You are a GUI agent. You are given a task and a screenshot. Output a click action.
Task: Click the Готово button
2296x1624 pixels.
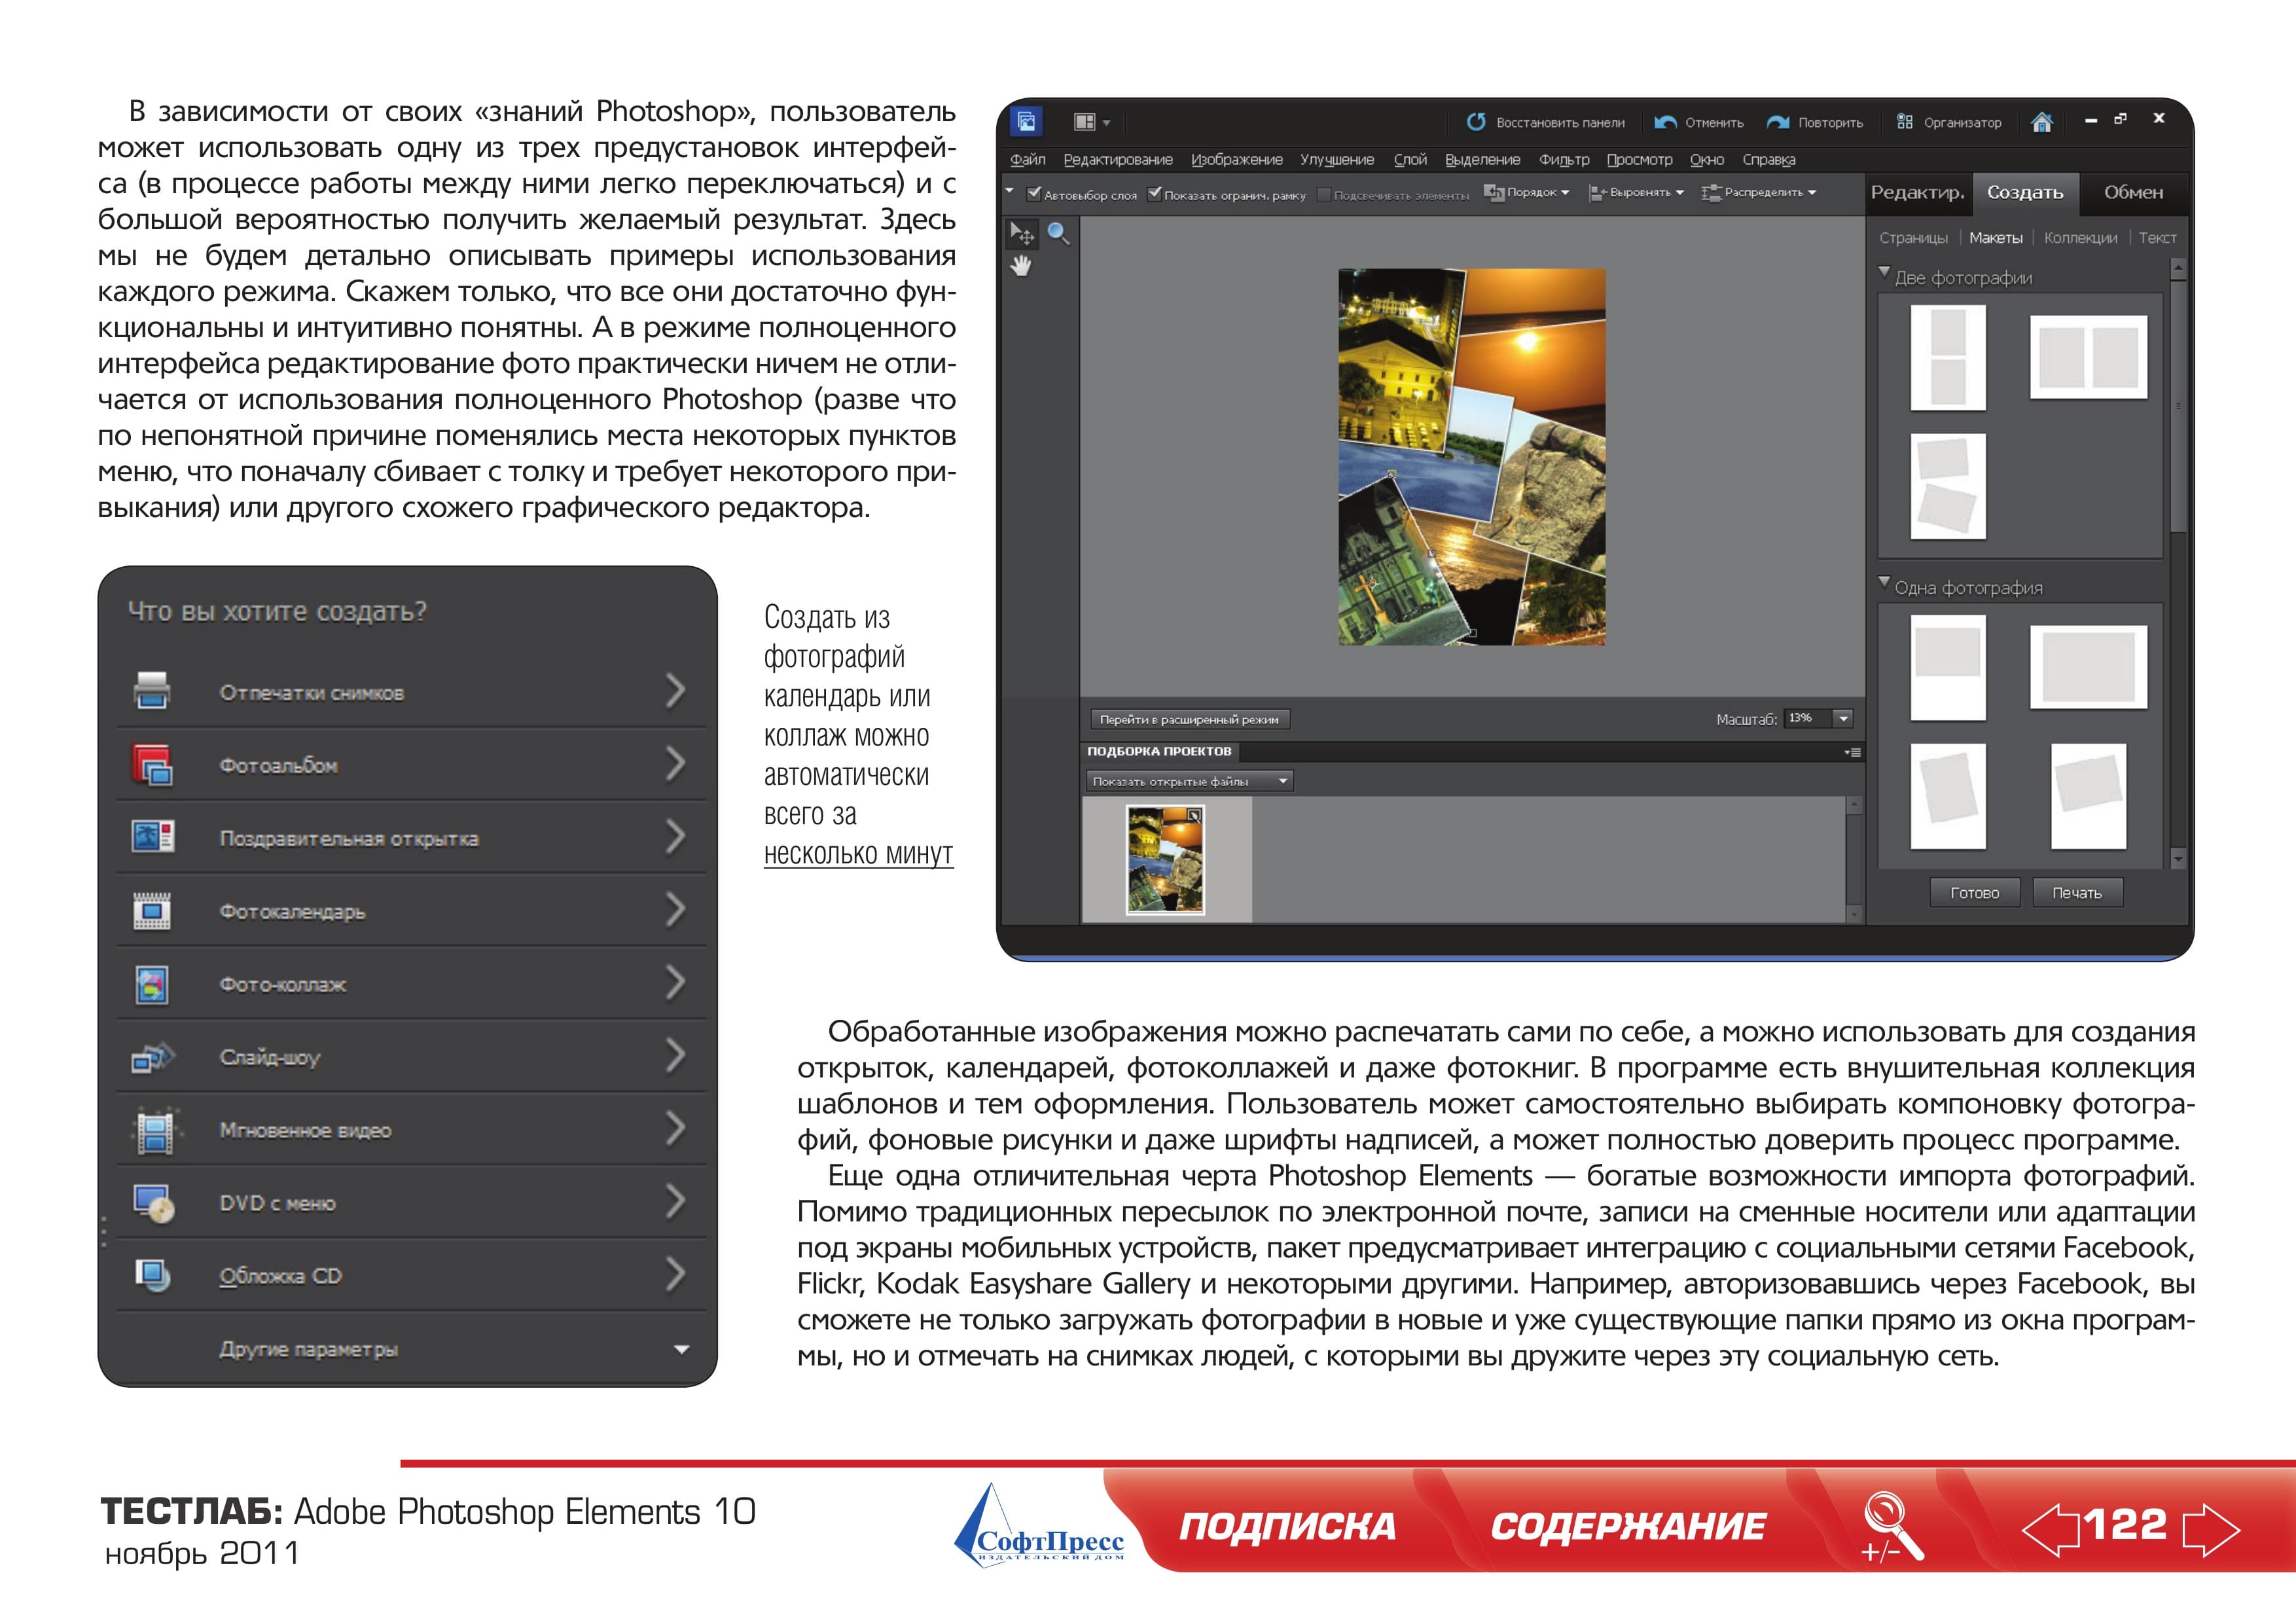(1974, 893)
